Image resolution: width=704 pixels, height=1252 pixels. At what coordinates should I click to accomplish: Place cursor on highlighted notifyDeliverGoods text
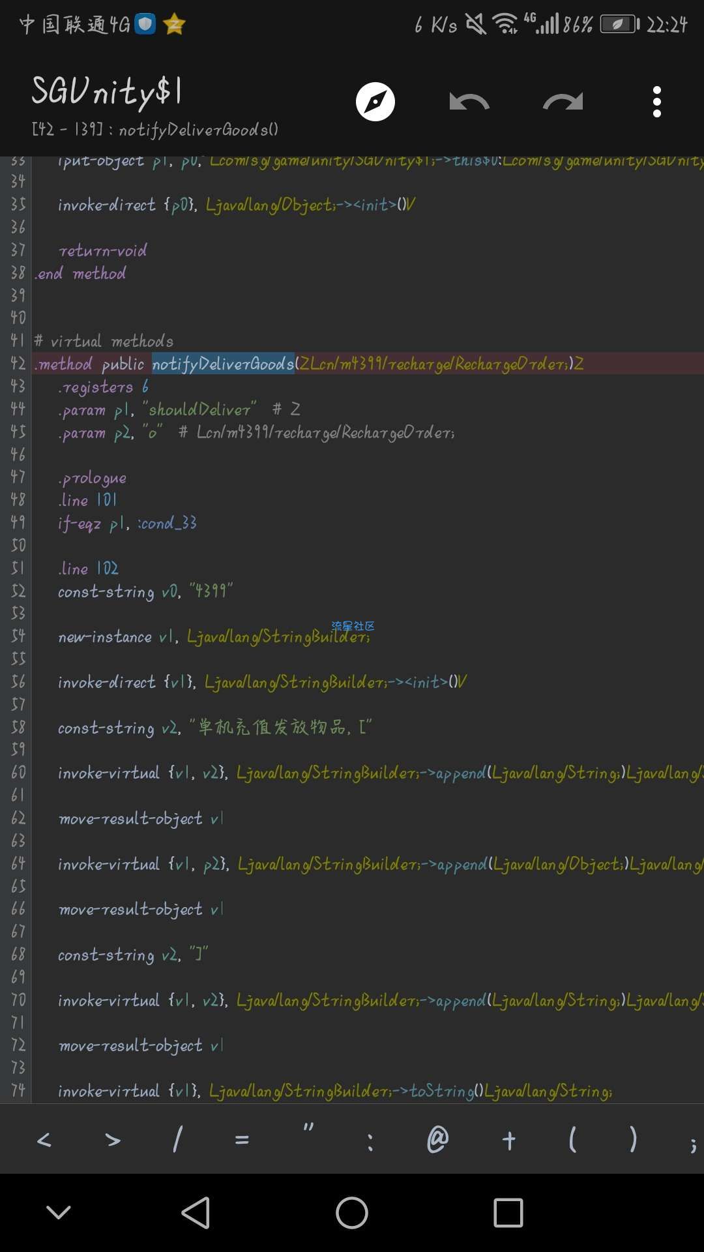(x=223, y=363)
